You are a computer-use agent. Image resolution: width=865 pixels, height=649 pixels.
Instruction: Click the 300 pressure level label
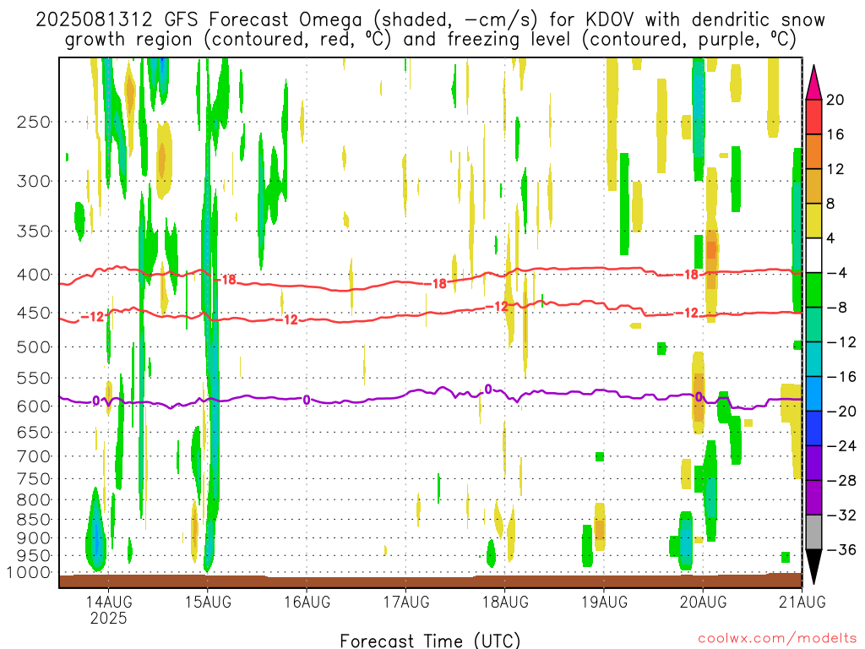coord(34,181)
